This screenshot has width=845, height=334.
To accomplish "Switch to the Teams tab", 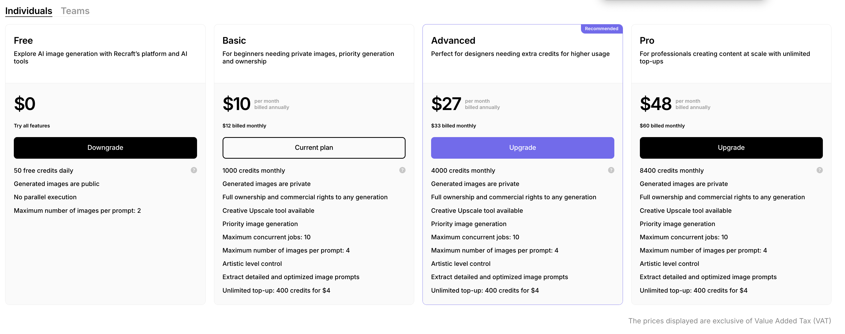I will (x=75, y=10).
